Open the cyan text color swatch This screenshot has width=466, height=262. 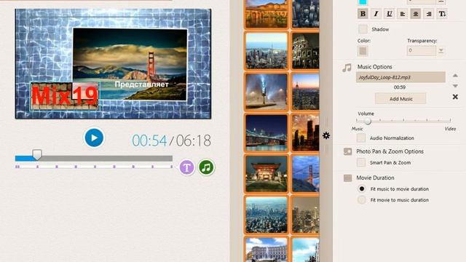tap(363, 2)
